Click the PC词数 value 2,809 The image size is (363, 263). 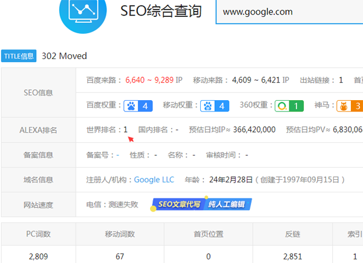(38, 256)
